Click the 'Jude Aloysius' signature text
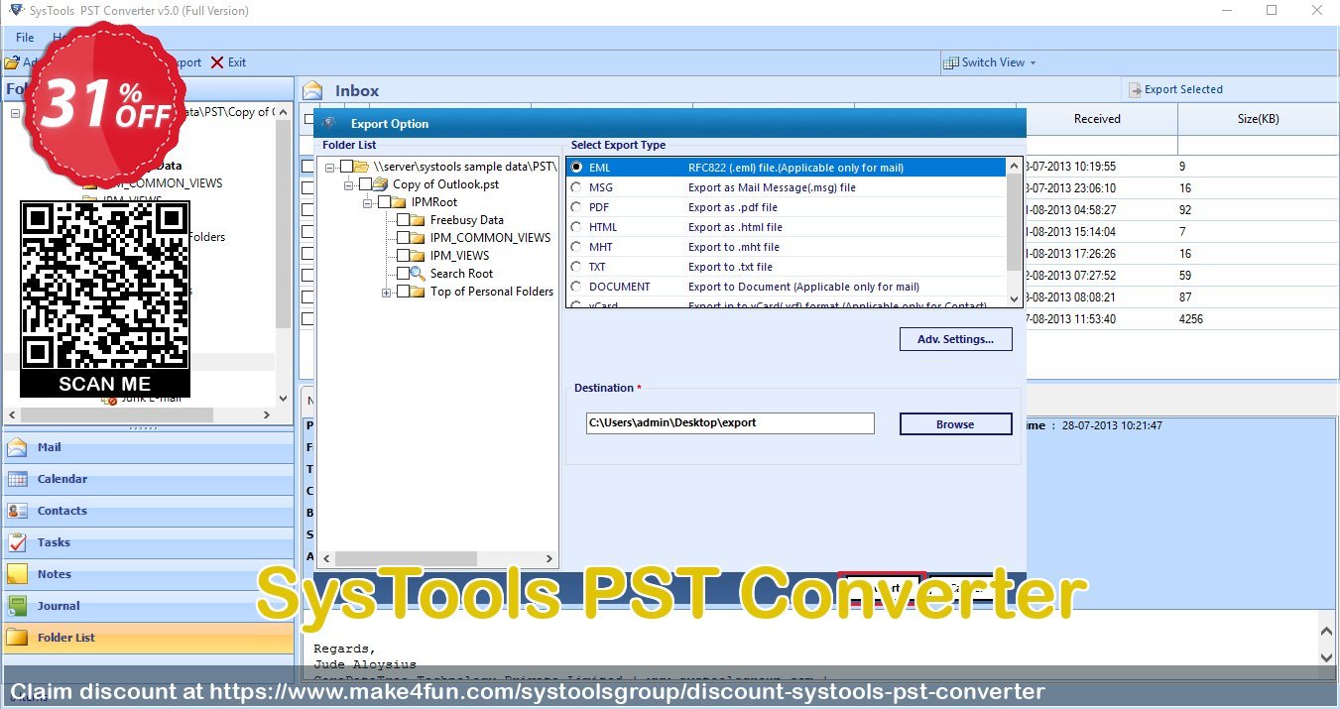Image resolution: width=1340 pixels, height=709 pixels. [x=365, y=664]
